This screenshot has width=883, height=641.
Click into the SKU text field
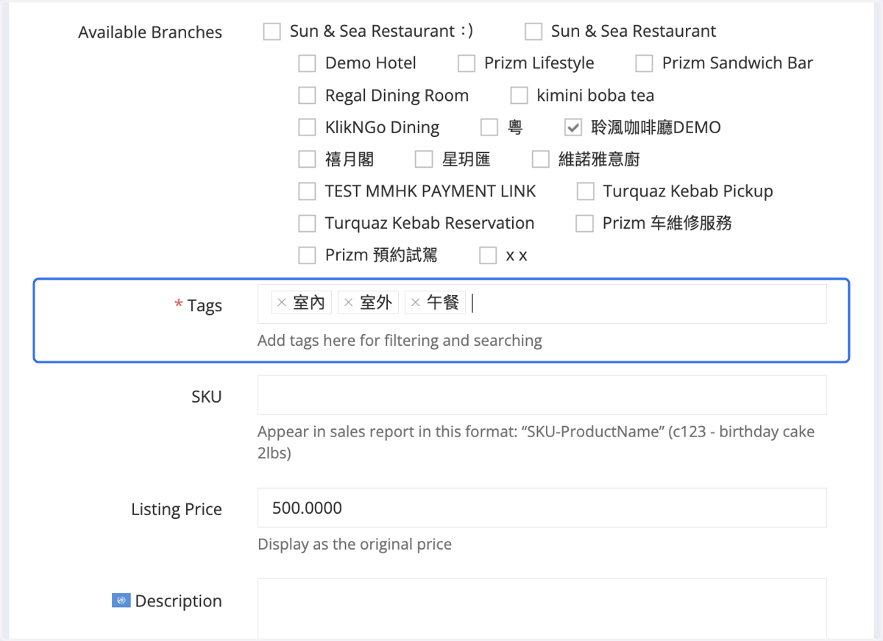coord(542,395)
